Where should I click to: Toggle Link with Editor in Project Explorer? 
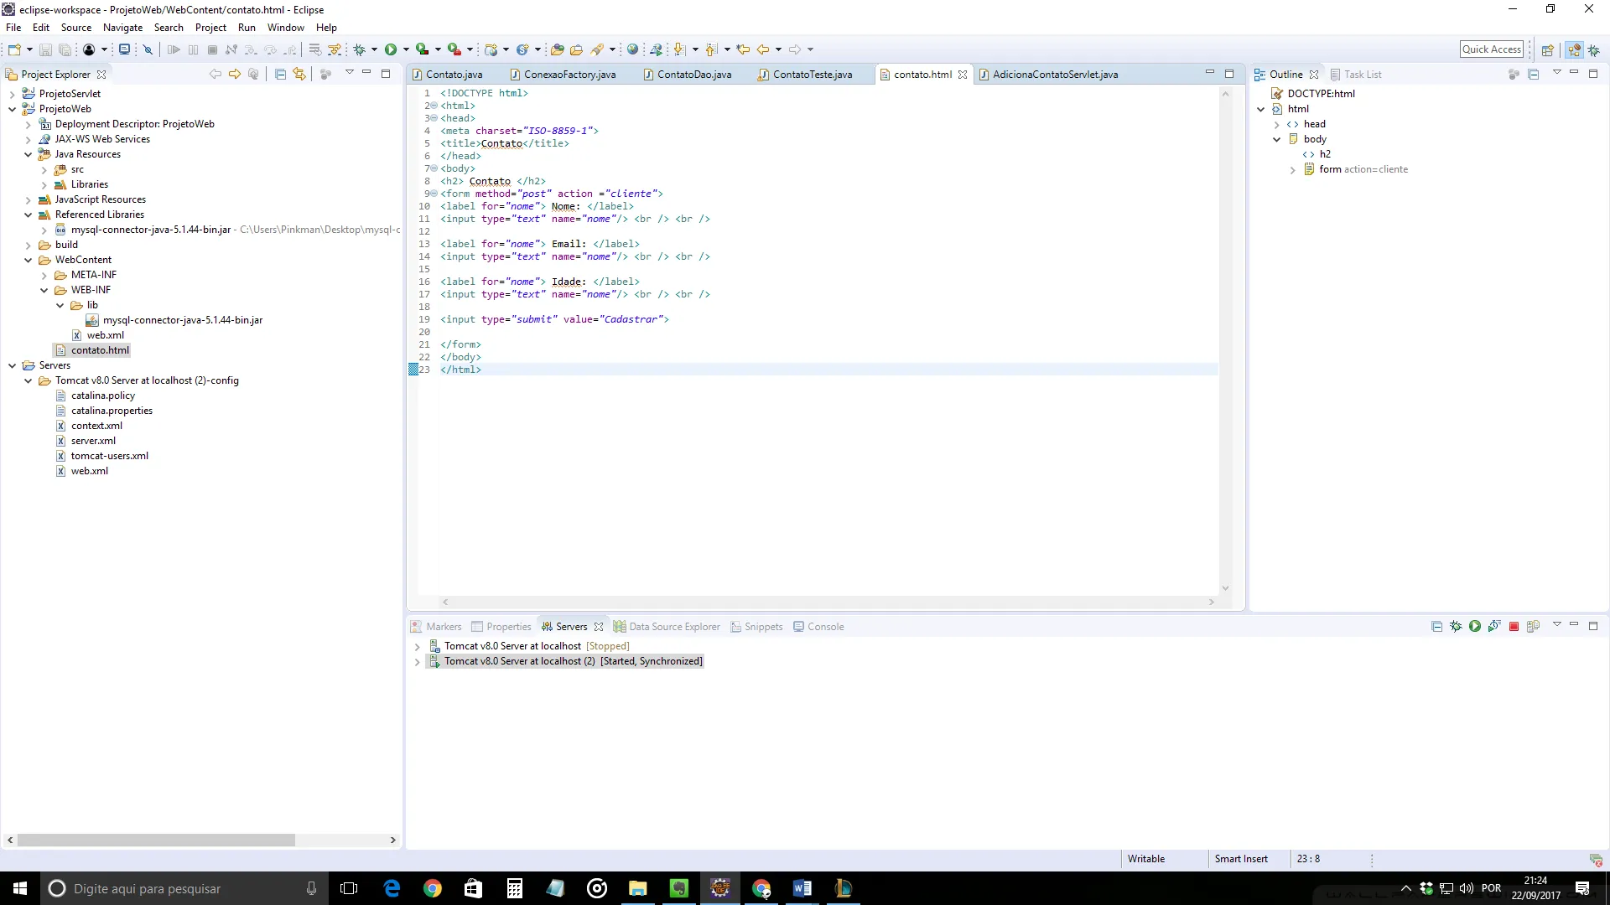click(x=299, y=75)
